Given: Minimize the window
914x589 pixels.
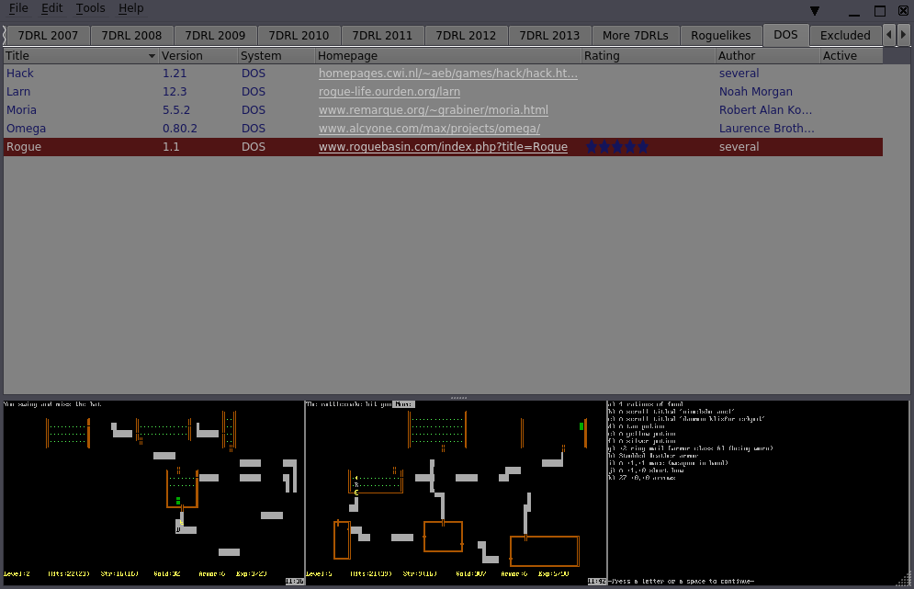Looking at the screenshot, I should (x=854, y=11).
